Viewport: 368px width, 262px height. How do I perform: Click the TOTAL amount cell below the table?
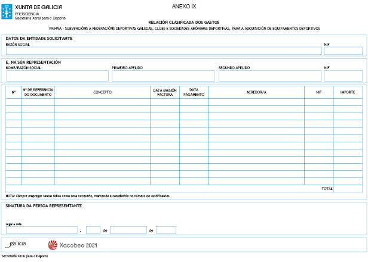[x=348, y=189]
